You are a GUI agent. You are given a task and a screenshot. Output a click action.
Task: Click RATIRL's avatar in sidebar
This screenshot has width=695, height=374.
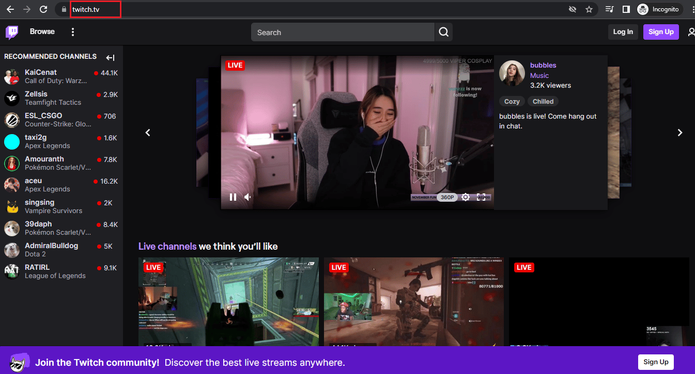12,271
